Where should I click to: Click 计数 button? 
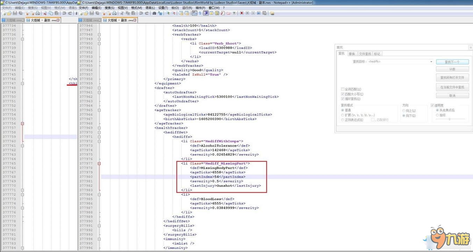452,69
